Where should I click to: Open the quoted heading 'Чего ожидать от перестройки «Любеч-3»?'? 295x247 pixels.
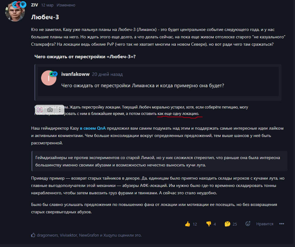[85, 57]
